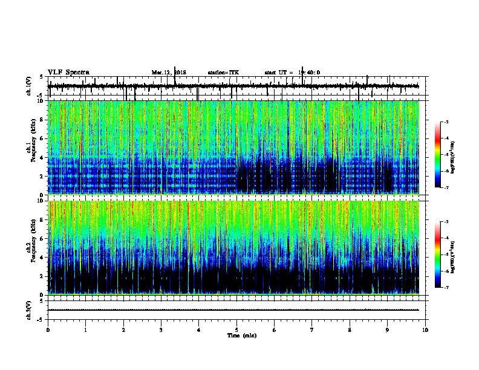This screenshot has width=479, height=370.
Task: Select the "start UT" header label
Action: click(279, 73)
